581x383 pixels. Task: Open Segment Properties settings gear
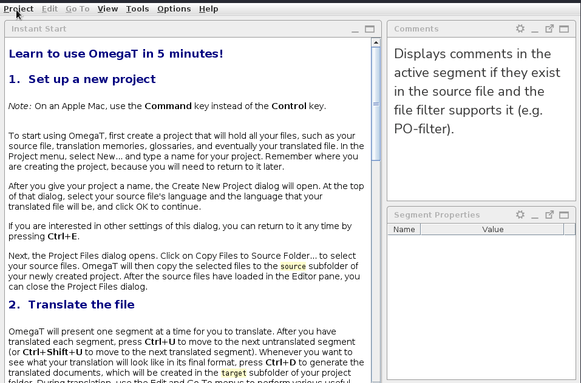point(520,215)
